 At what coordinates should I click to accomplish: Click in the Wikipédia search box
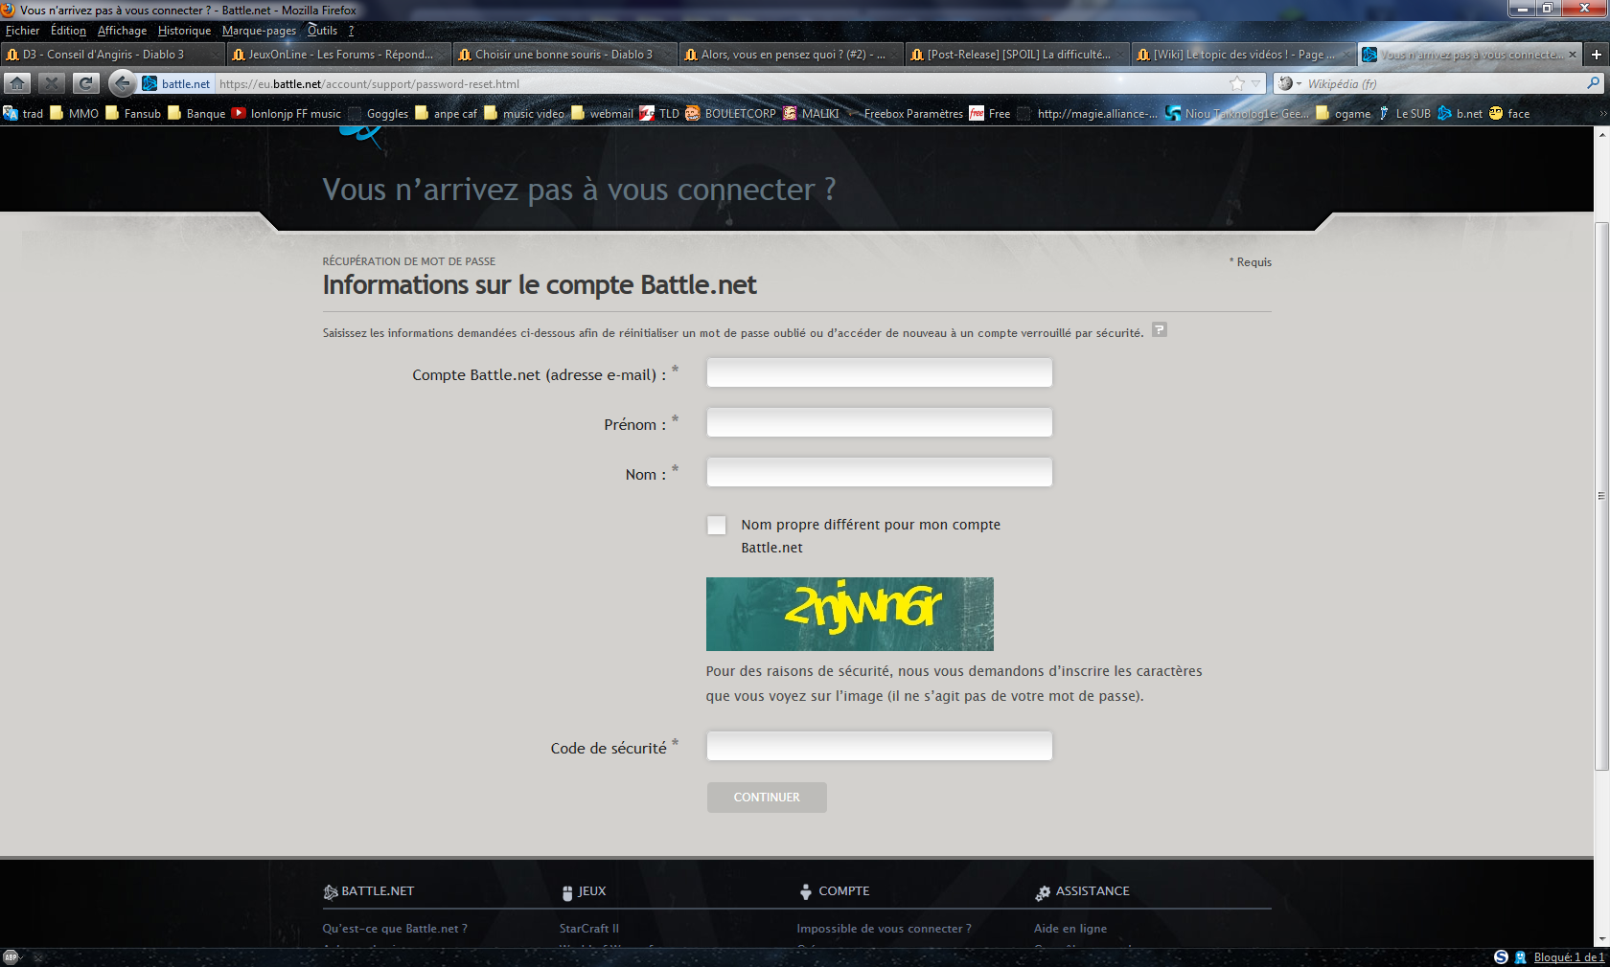(1442, 84)
